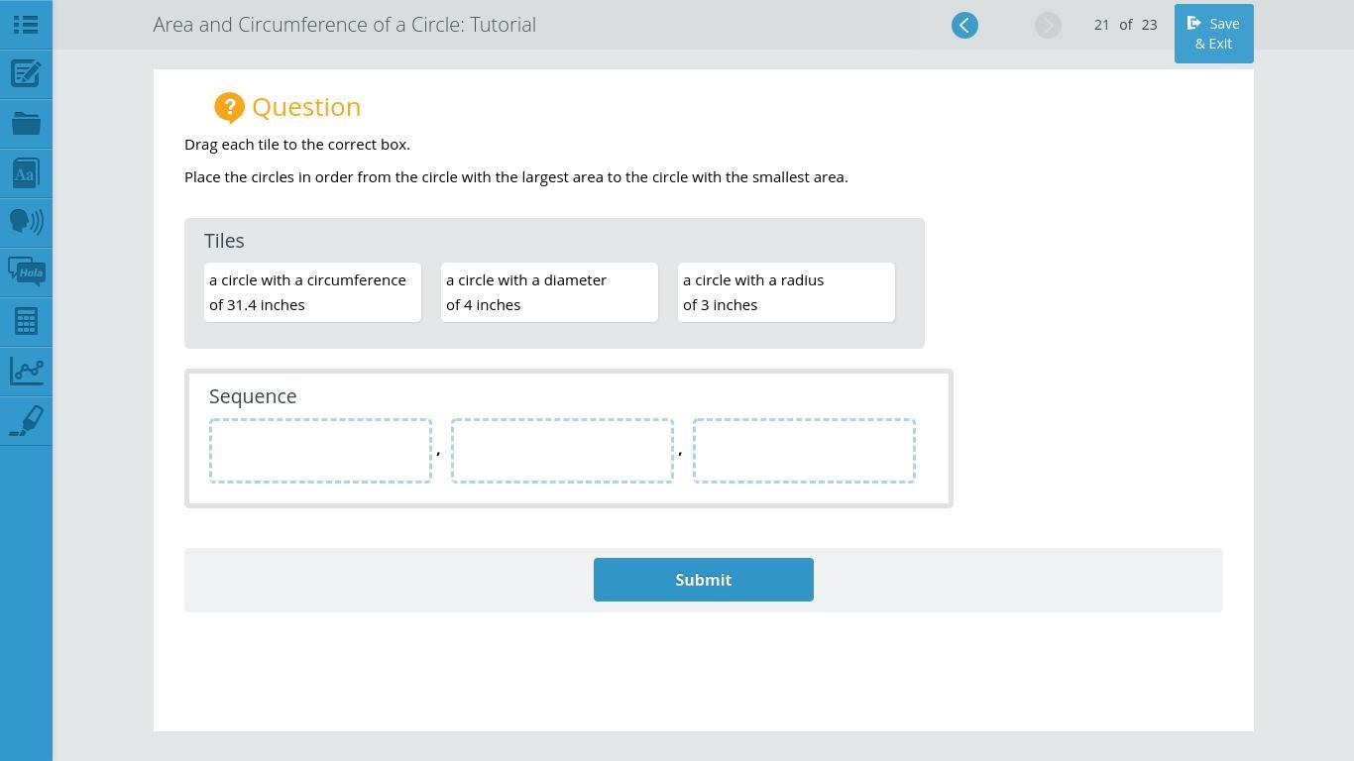1354x761 pixels.
Task: Activate the read-aloud speaking head tool
Action: [x=26, y=221]
